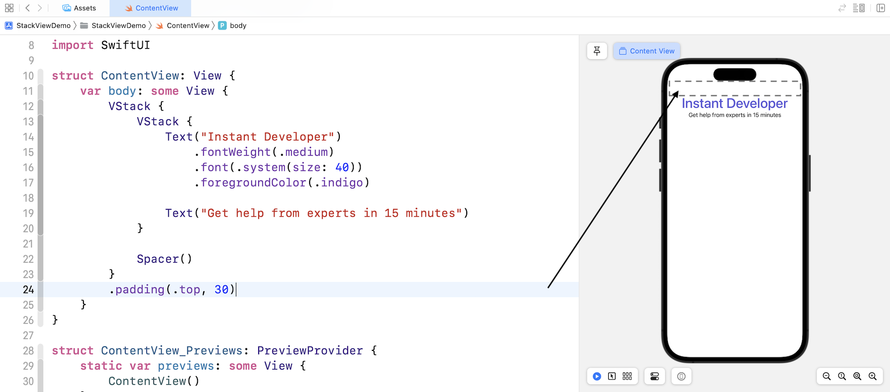This screenshot has height=392, width=890.
Task: Zoom in the preview canvas
Action: [x=872, y=376]
